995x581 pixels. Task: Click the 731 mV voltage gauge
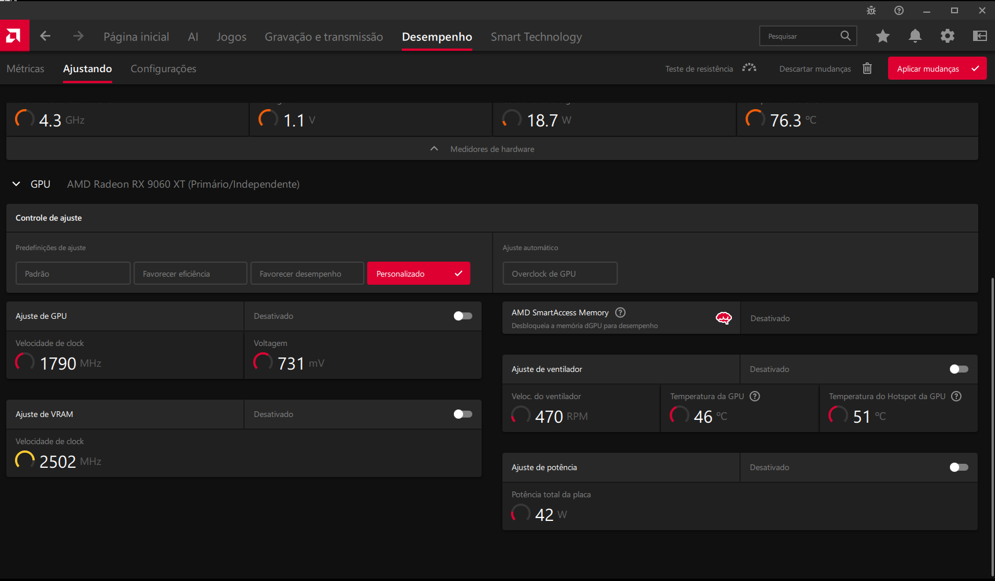pos(263,362)
